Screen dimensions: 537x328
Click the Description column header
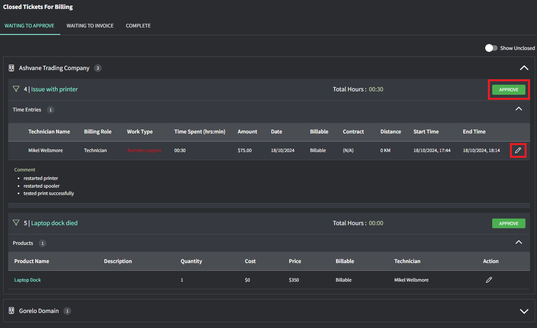point(118,261)
